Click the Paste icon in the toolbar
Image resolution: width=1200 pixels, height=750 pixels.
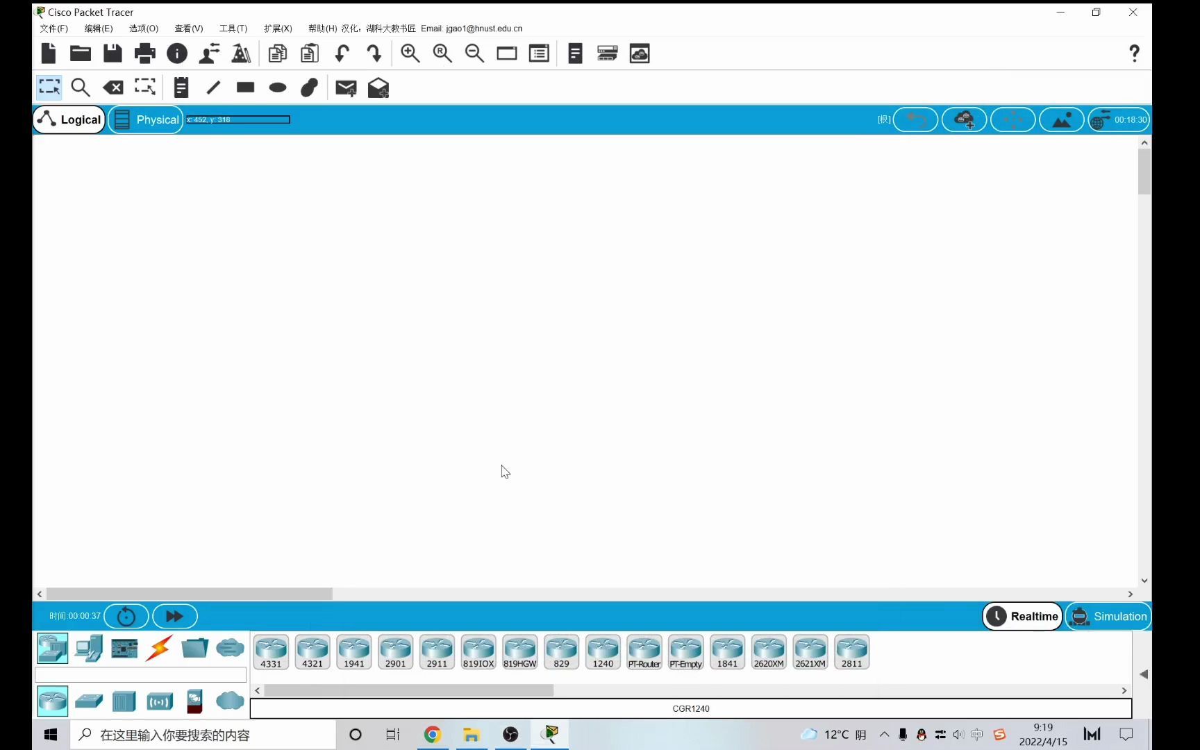[310, 53]
